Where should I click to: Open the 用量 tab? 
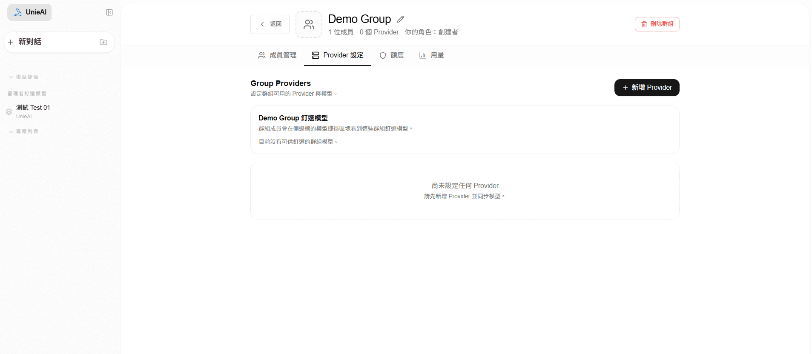[x=431, y=55]
